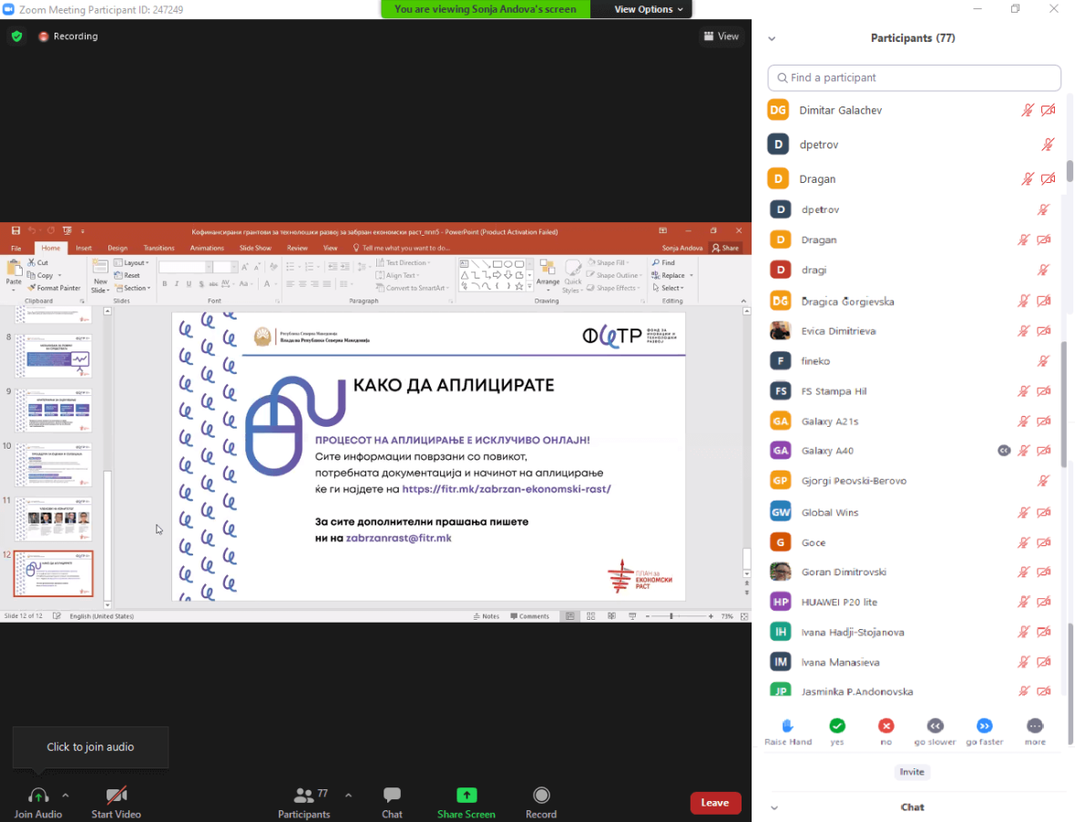Click the Arrange icon in PowerPoint ribbon
This screenshot has height=822, width=1075.
pos(548,268)
